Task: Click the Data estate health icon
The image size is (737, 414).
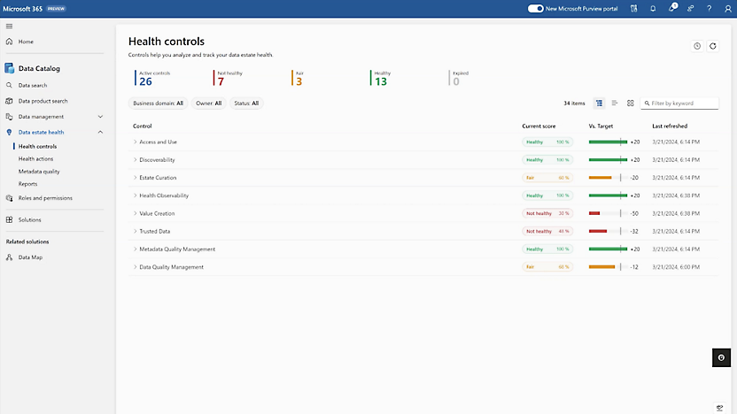Action: [9, 133]
